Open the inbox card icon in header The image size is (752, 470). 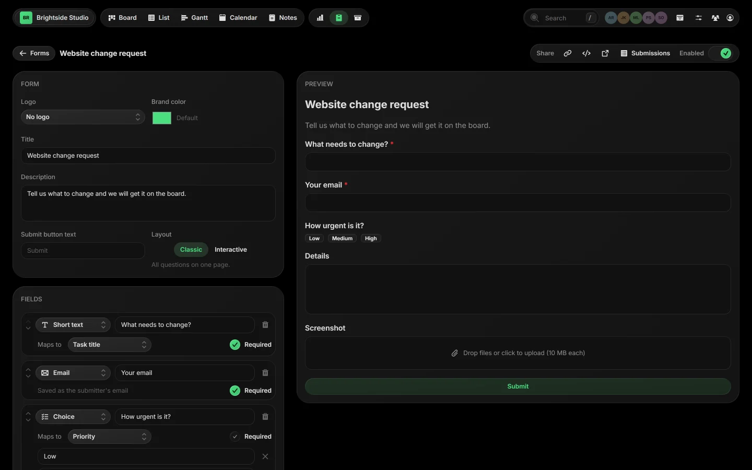point(680,18)
